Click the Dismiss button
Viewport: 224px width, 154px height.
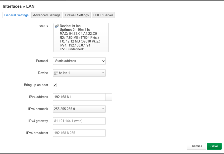(x=196, y=146)
